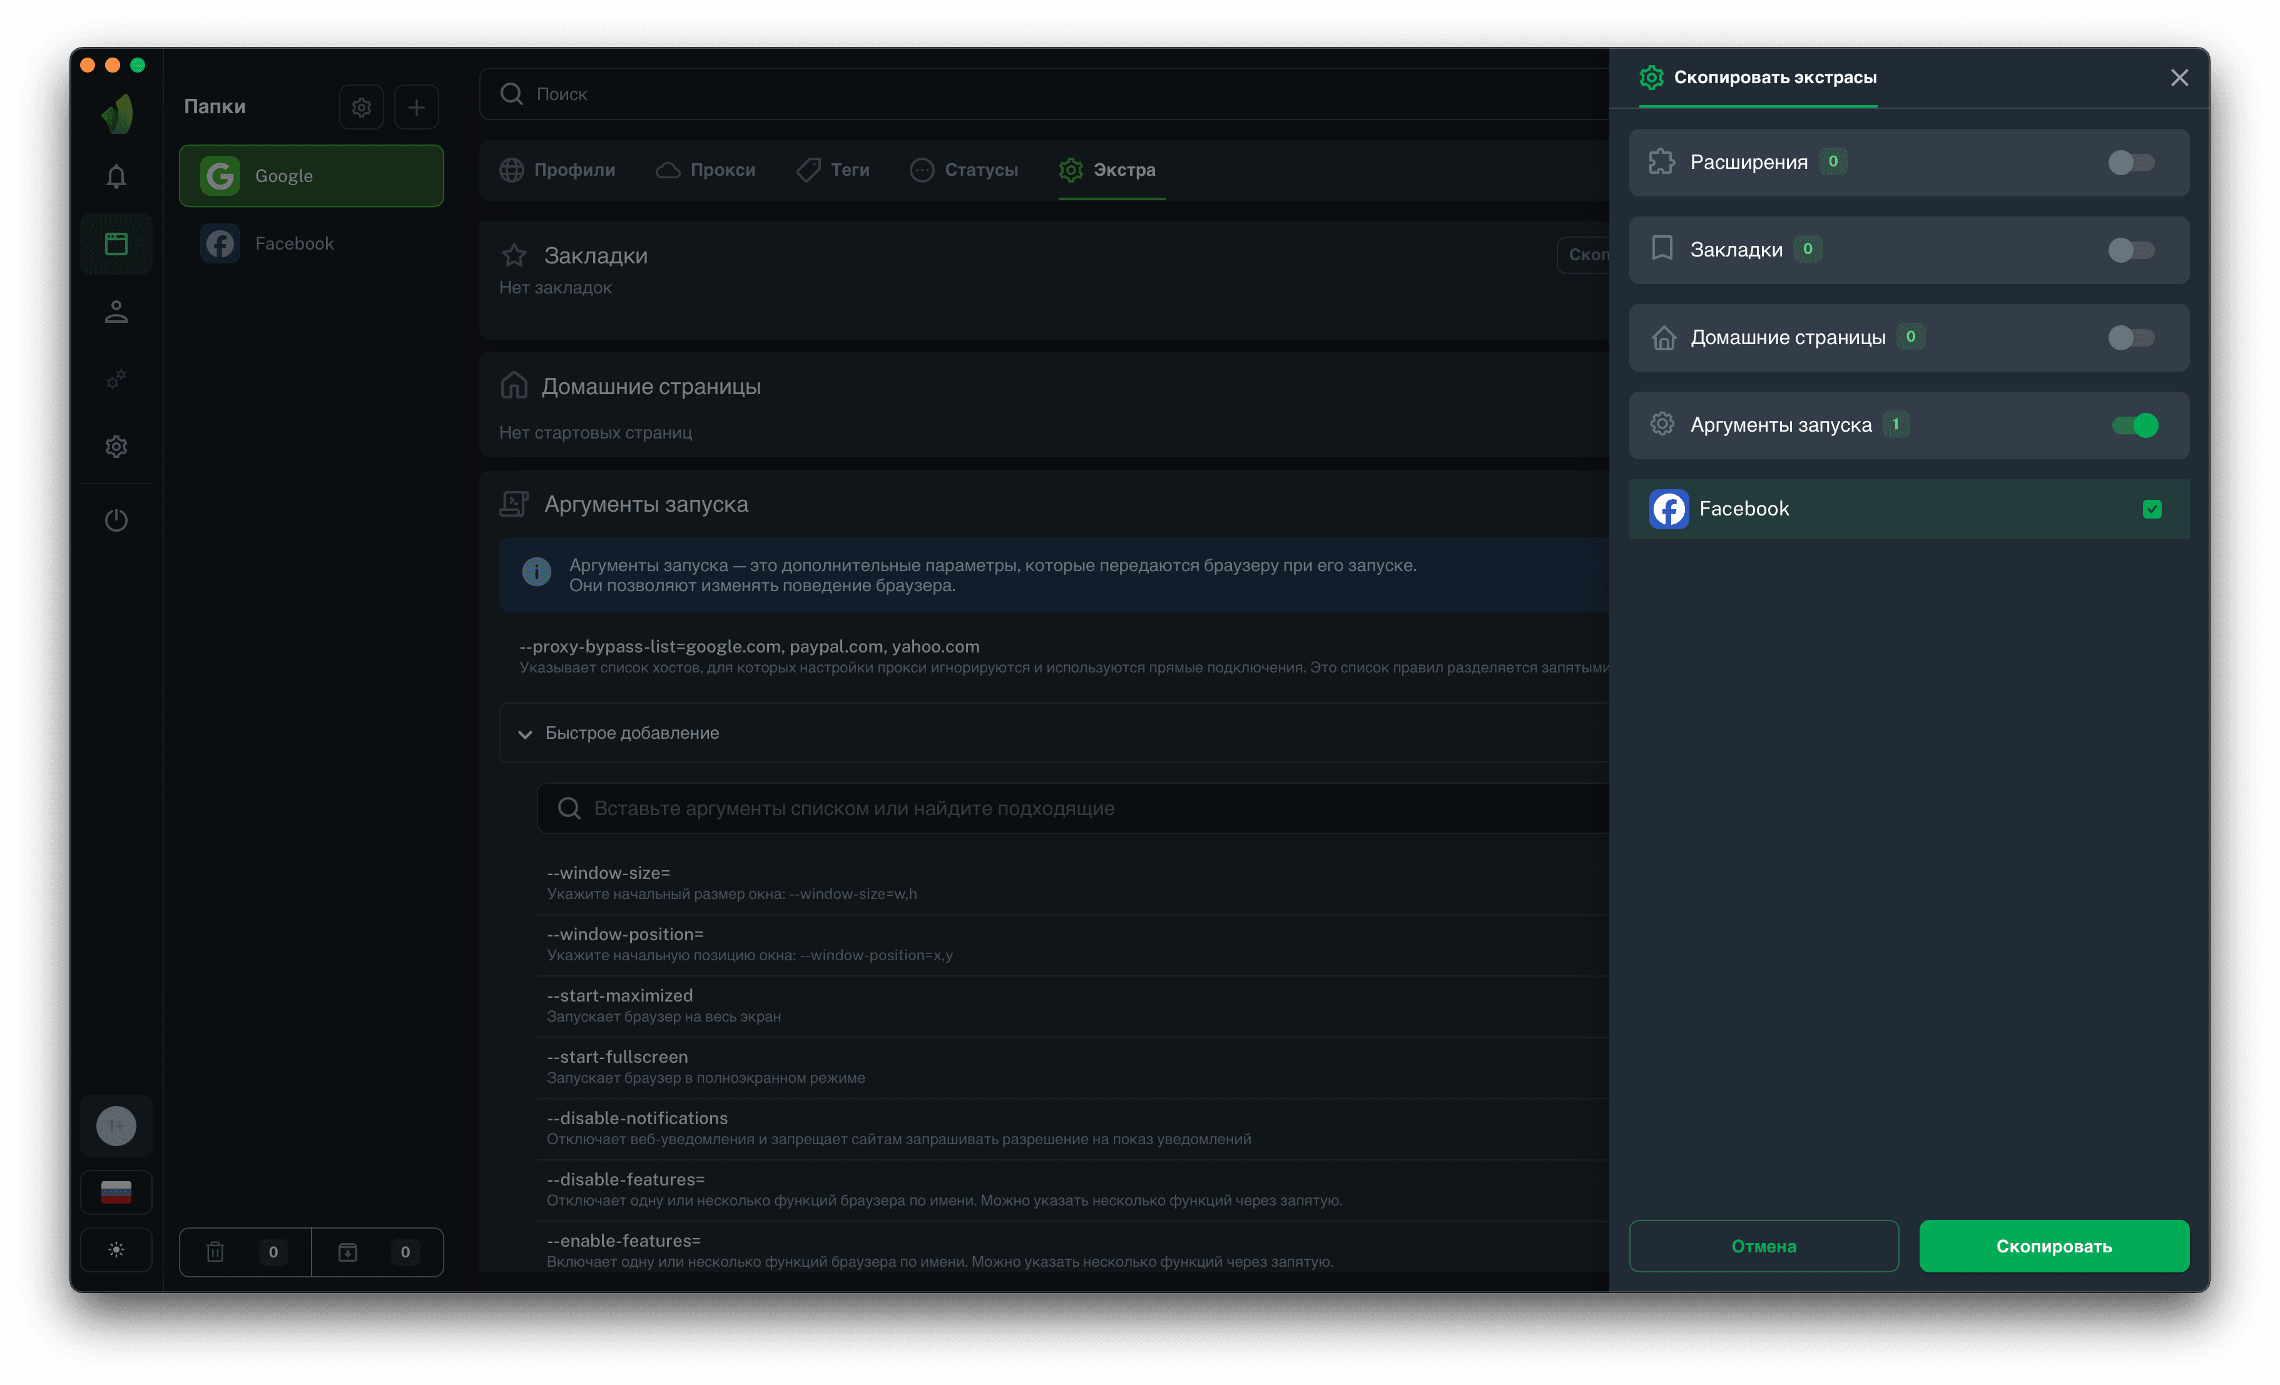Image resolution: width=2280 pixels, height=1385 pixels.
Task: Add a new folder with plus button
Action: click(x=417, y=108)
